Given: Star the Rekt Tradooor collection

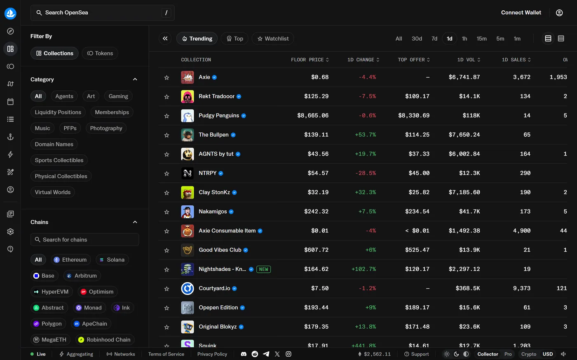Looking at the screenshot, I should (167, 97).
